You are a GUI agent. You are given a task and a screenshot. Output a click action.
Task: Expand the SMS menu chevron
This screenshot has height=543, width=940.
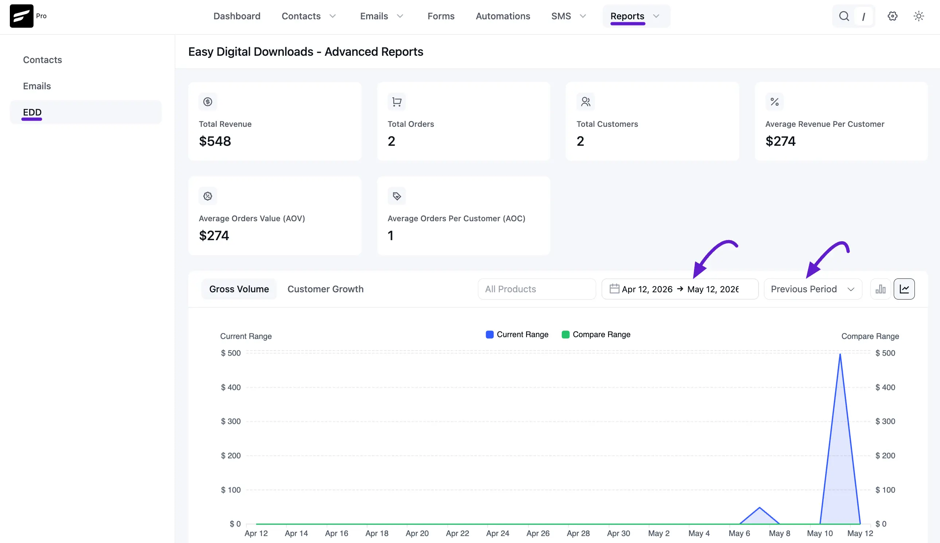click(583, 16)
